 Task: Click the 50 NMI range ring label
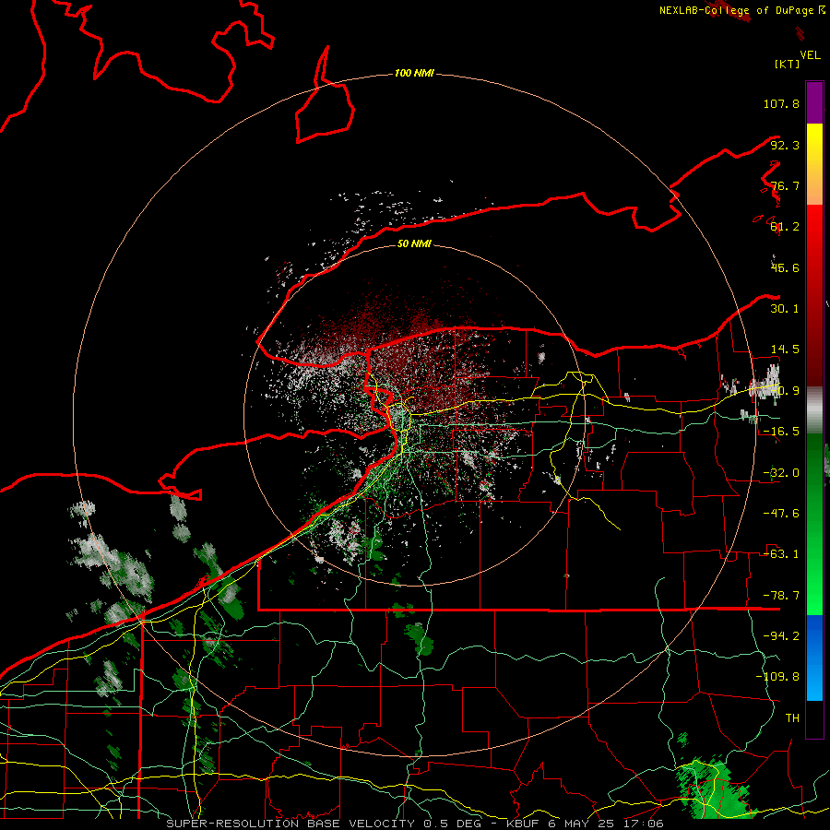pyautogui.click(x=414, y=243)
